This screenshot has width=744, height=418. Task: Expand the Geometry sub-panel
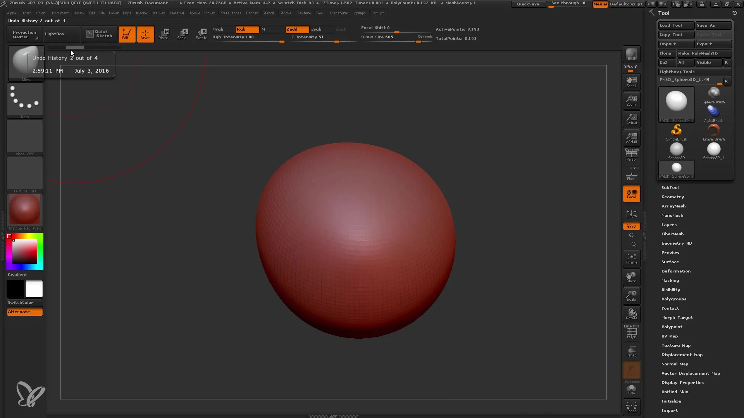[673, 197]
